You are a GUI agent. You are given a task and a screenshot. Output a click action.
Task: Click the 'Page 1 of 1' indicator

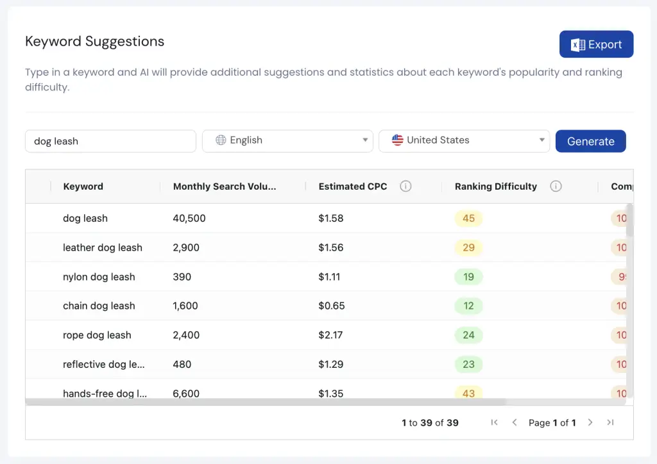pyautogui.click(x=552, y=423)
